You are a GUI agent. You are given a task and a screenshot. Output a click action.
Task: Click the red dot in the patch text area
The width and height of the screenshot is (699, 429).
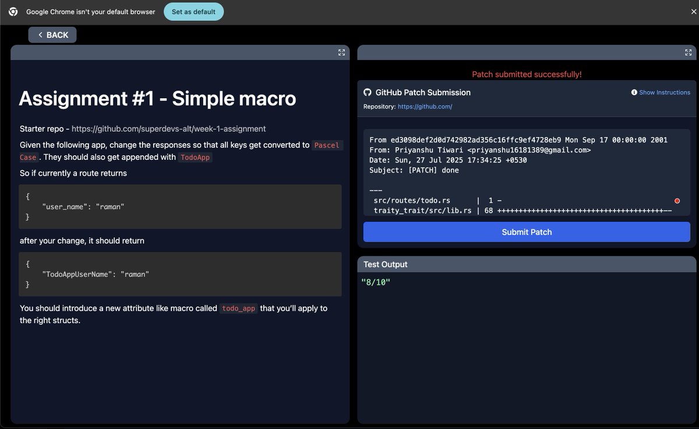pos(677,201)
